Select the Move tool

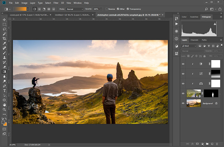click(x=4, y=19)
